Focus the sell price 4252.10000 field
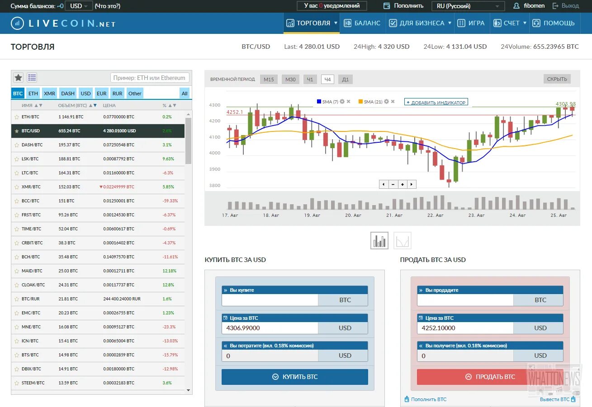 [x=465, y=328]
